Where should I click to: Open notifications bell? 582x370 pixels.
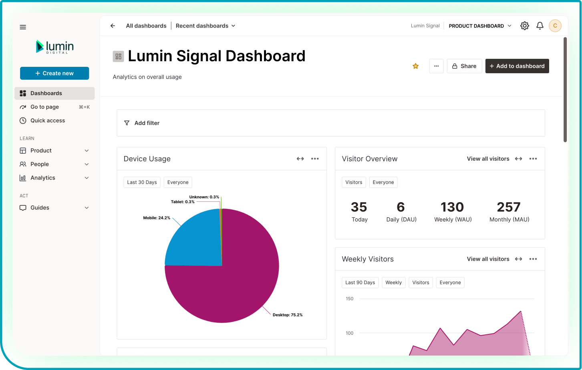(540, 26)
